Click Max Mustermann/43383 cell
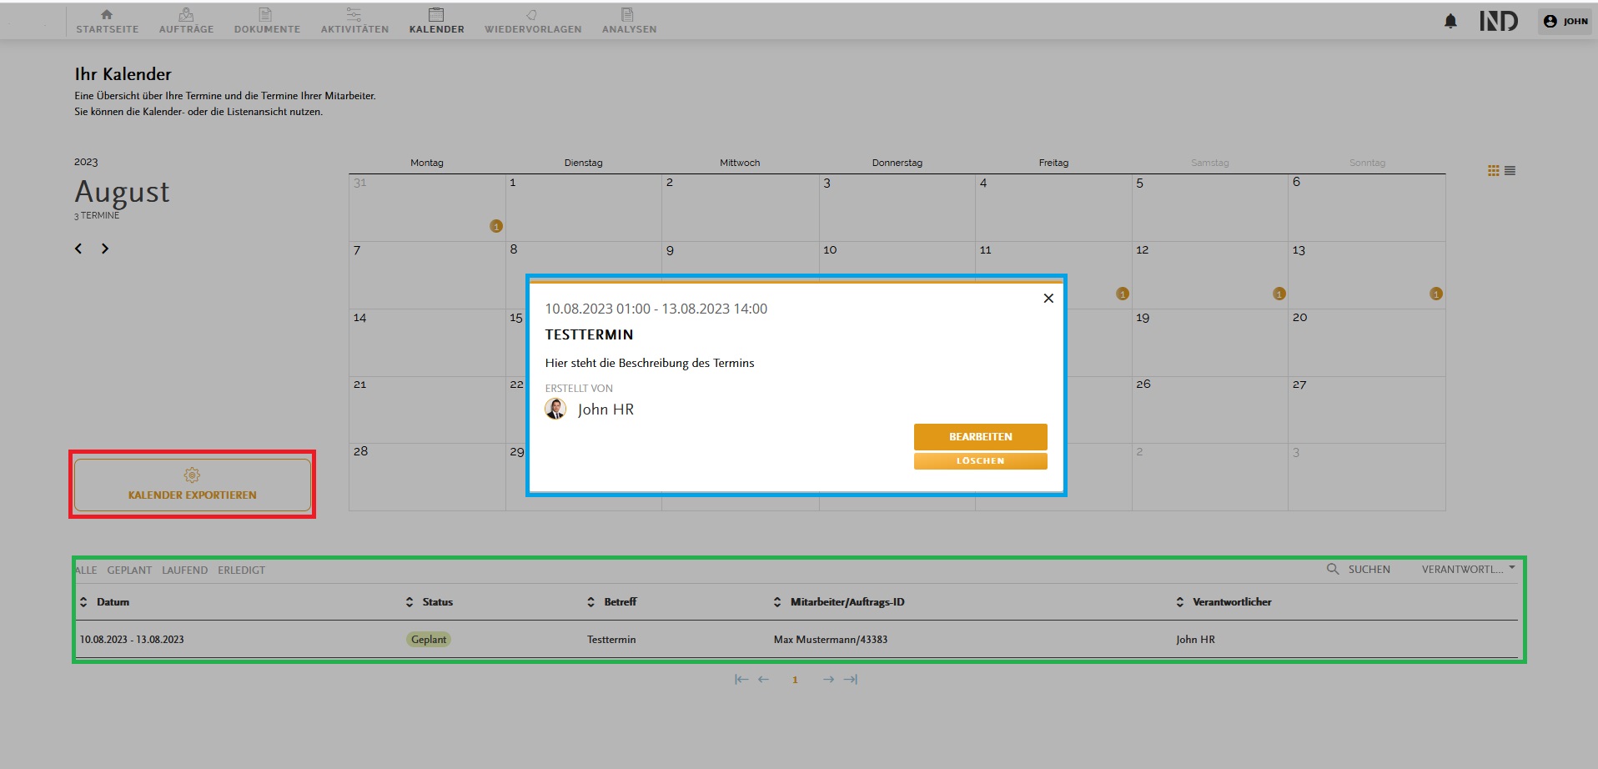 [831, 640]
